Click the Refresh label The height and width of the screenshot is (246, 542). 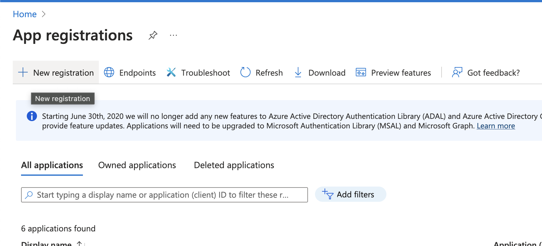click(x=269, y=73)
